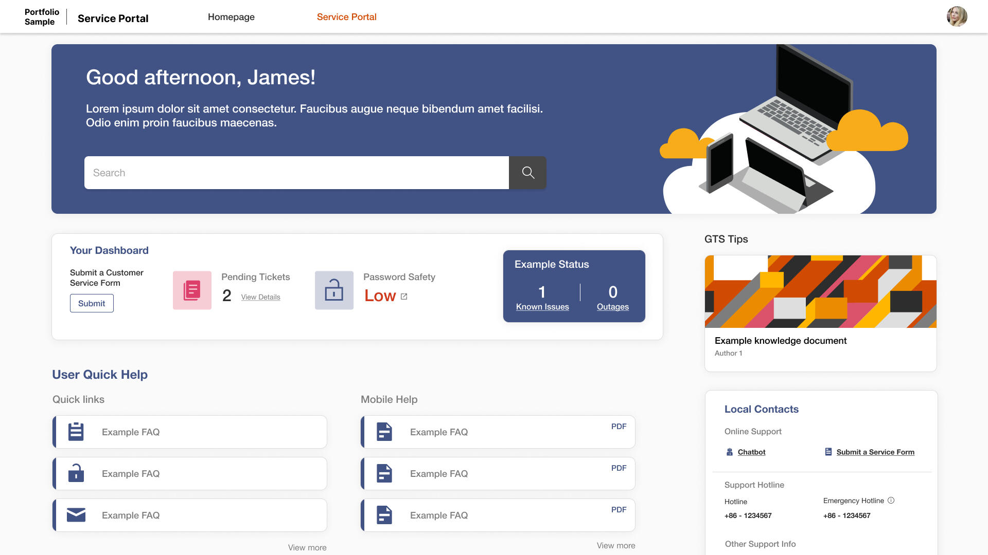Click into the Search input field

[296, 173]
